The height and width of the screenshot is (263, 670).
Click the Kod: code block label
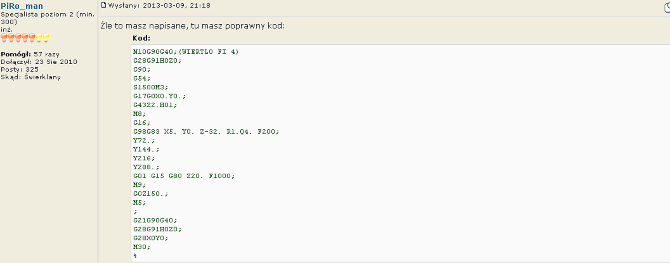(x=141, y=38)
